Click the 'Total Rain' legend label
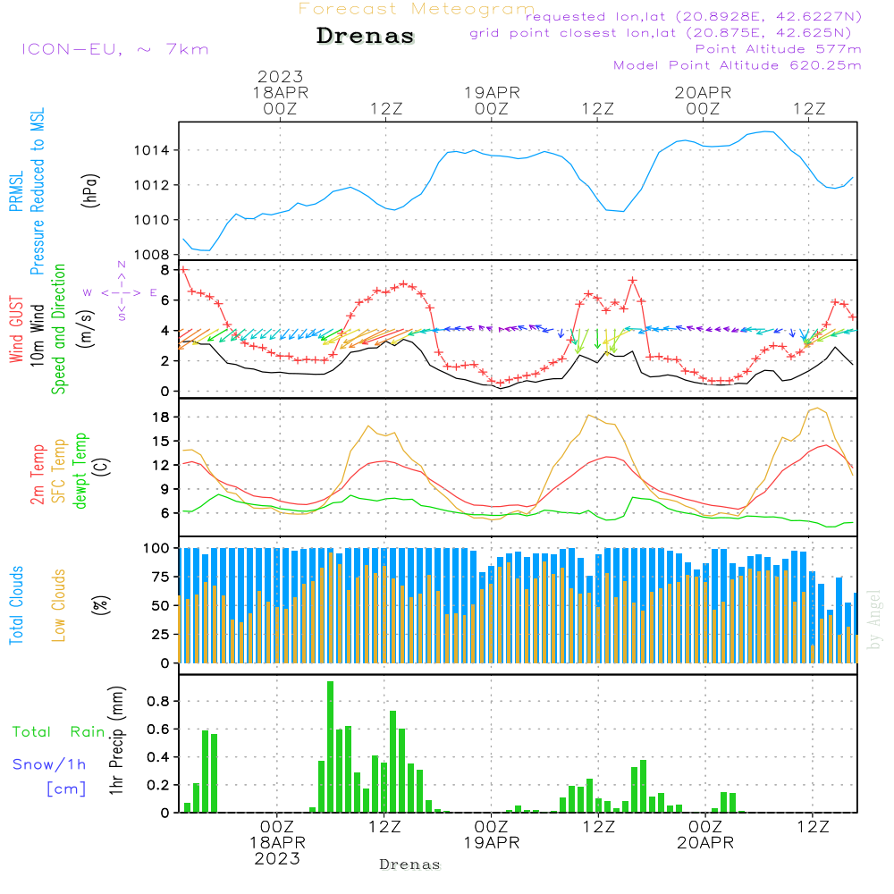This screenshot has width=894, height=894. [x=59, y=731]
